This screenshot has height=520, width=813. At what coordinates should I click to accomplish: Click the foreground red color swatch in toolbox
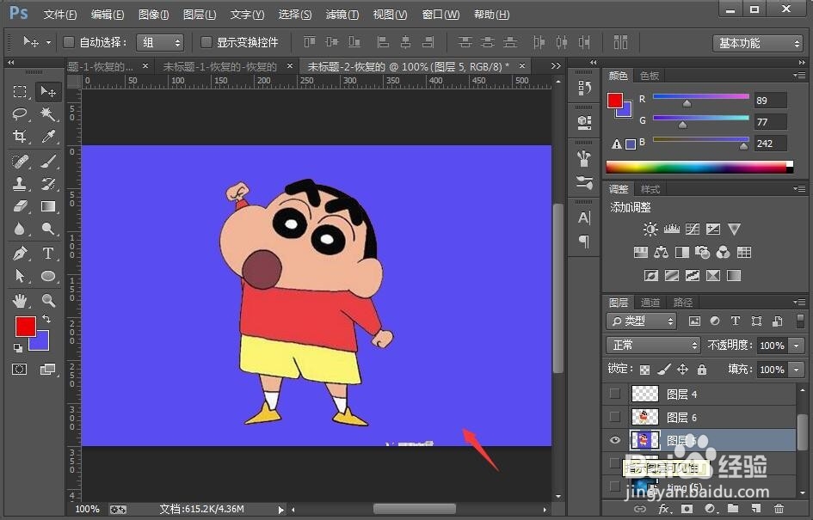click(26, 327)
